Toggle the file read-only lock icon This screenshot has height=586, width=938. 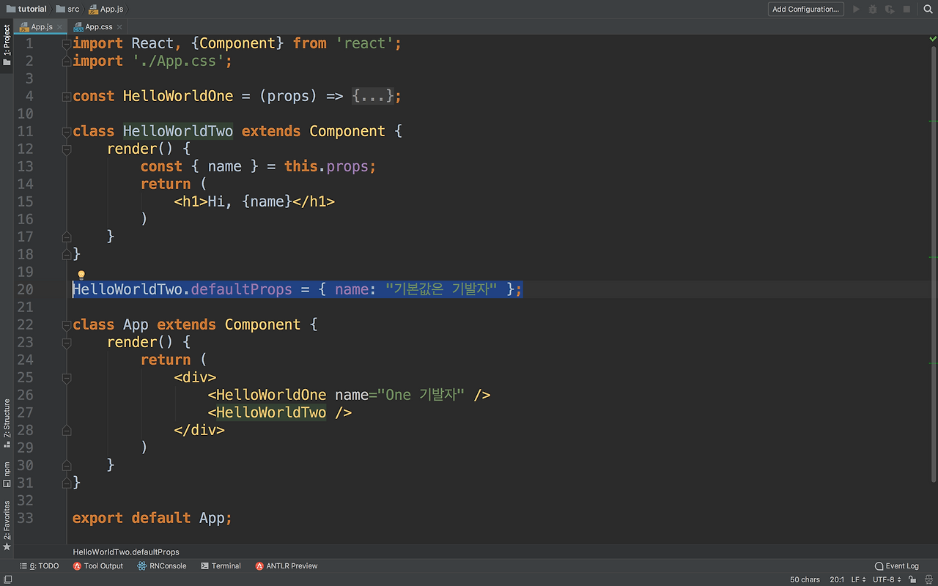911,579
